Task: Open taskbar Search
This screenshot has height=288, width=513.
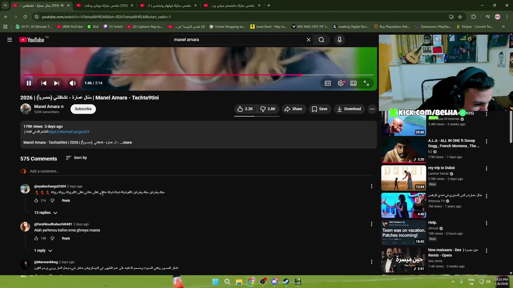Action: (x=227, y=282)
